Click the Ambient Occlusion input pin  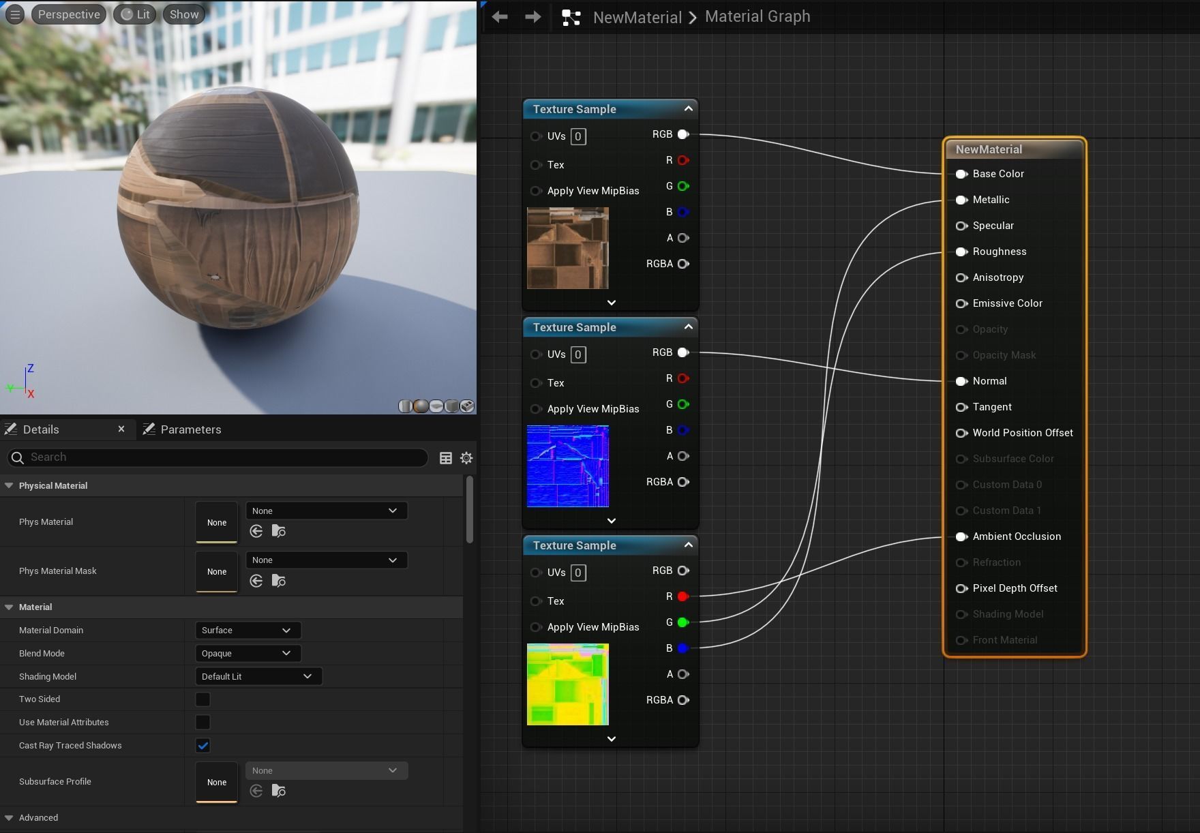[x=961, y=536]
